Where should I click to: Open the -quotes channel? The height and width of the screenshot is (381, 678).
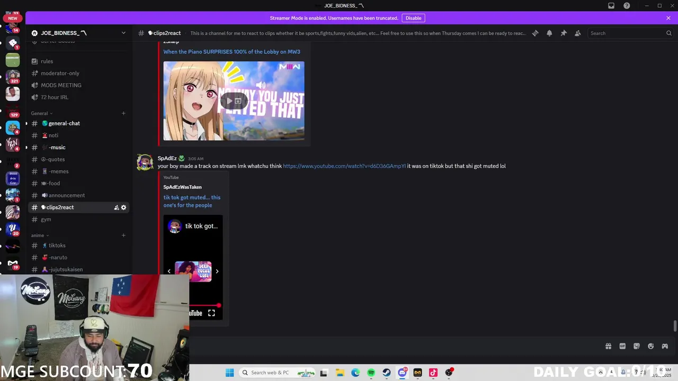[x=78, y=159]
